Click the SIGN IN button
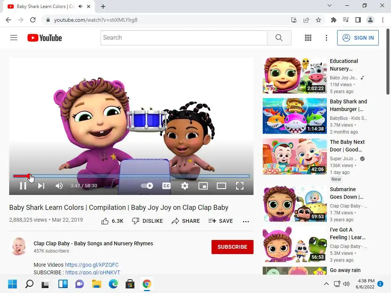391x293 pixels. coord(358,38)
